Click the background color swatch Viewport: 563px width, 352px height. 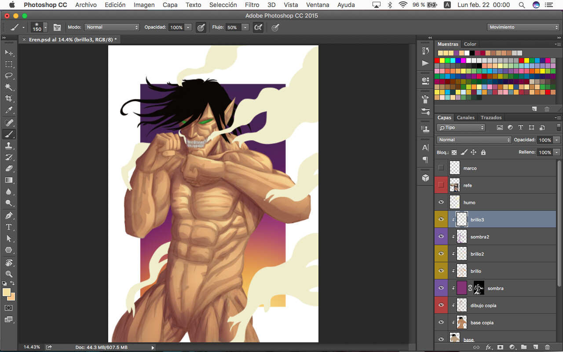pos(12,297)
